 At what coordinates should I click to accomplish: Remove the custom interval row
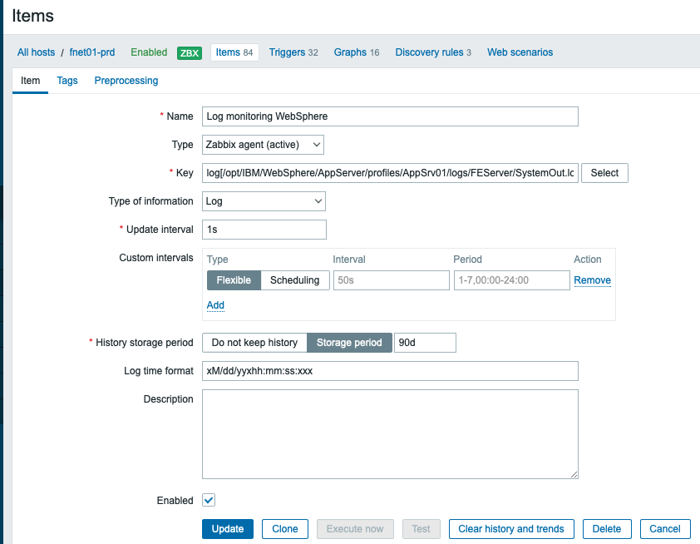click(x=592, y=280)
